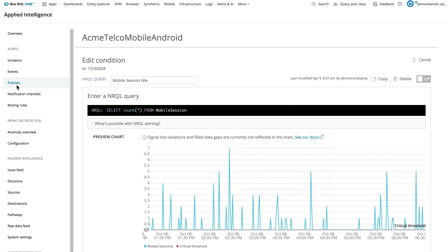The image size is (448, 252).
Task: Expand the More navigation dropdown
Action: pos(244,4)
